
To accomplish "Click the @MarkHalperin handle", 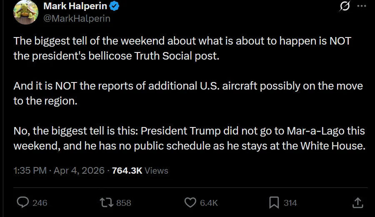I will [77, 19].
